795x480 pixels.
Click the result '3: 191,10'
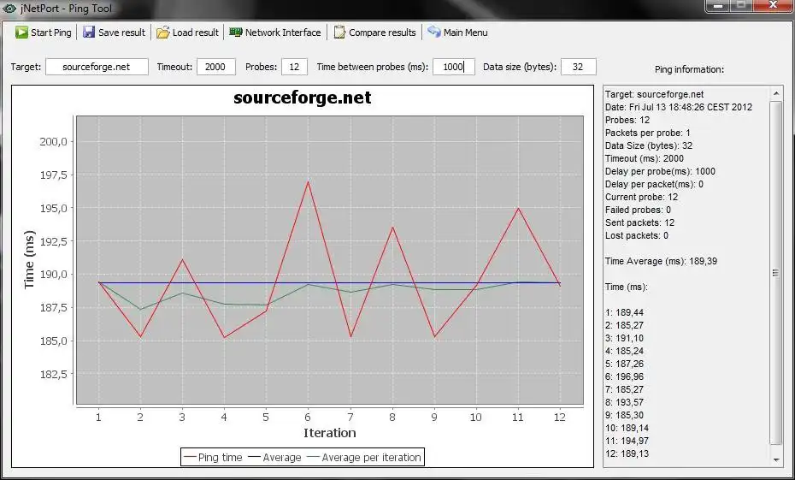point(624,338)
